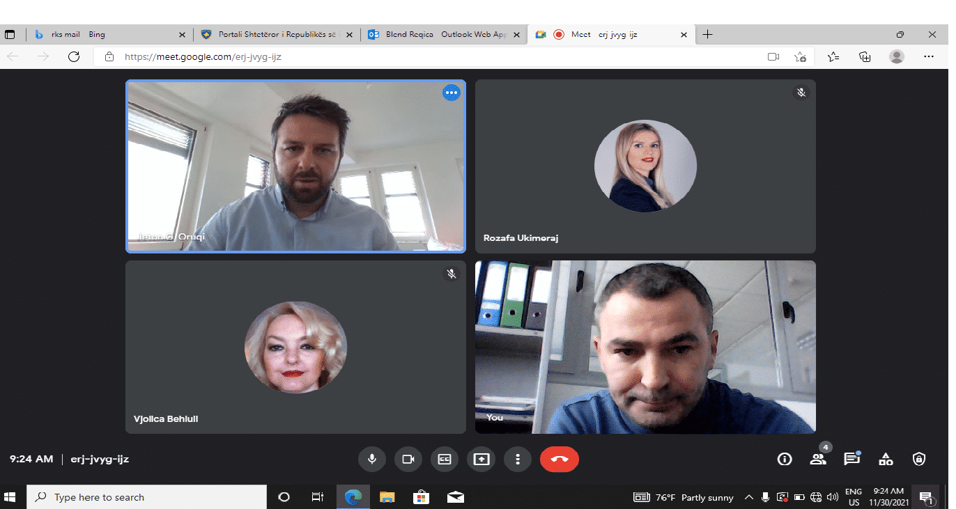Viewport: 956px width, 509px height.
Task: Open a new browser tab
Action: click(707, 34)
